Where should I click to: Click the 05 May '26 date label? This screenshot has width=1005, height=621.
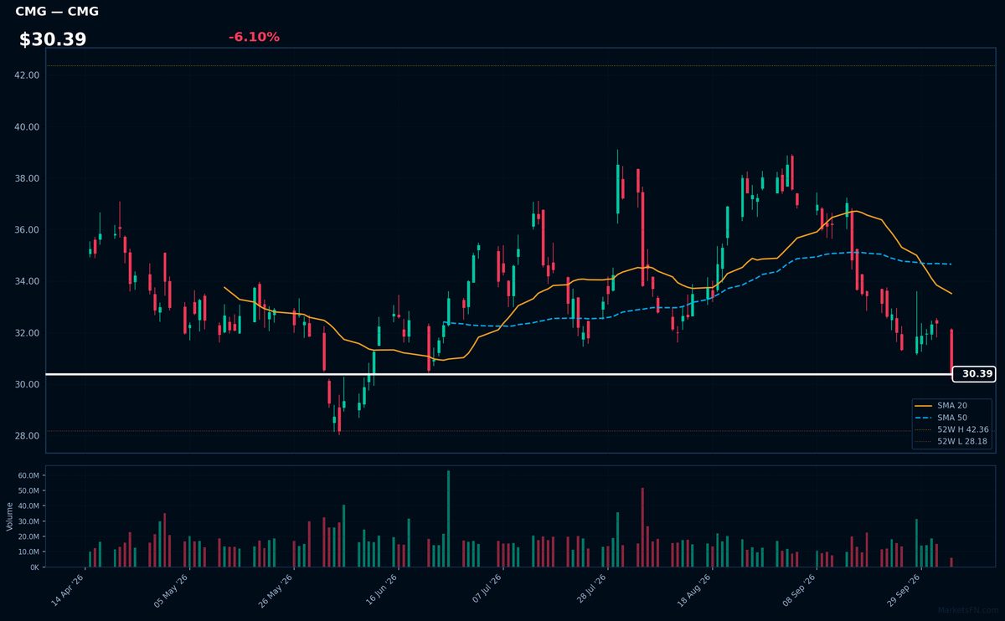tap(173, 589)
